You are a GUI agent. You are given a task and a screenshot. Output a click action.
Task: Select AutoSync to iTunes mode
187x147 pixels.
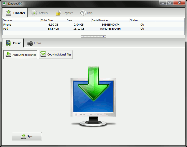20,54
